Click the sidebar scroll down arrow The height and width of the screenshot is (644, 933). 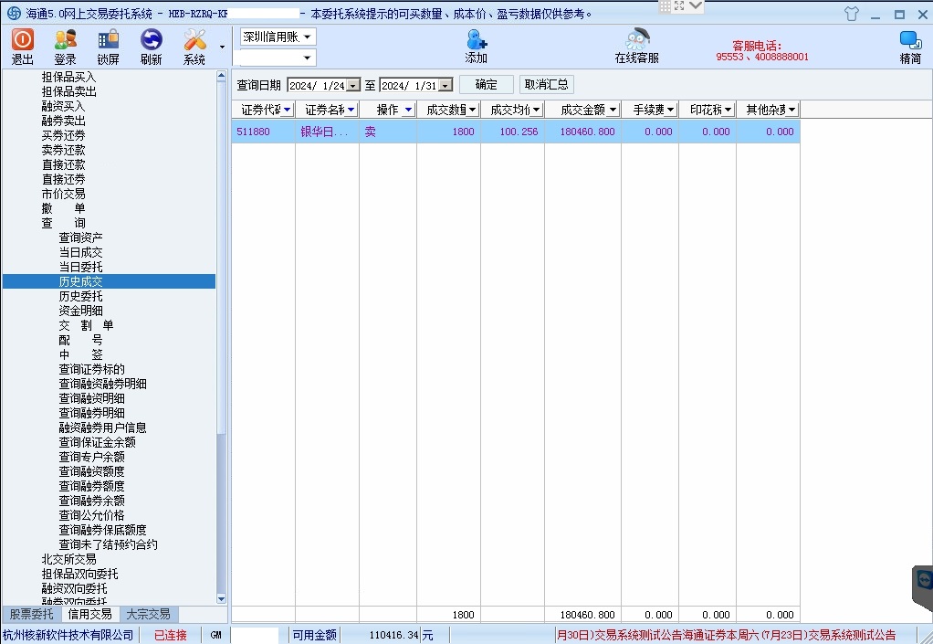(x=222, y=599)
